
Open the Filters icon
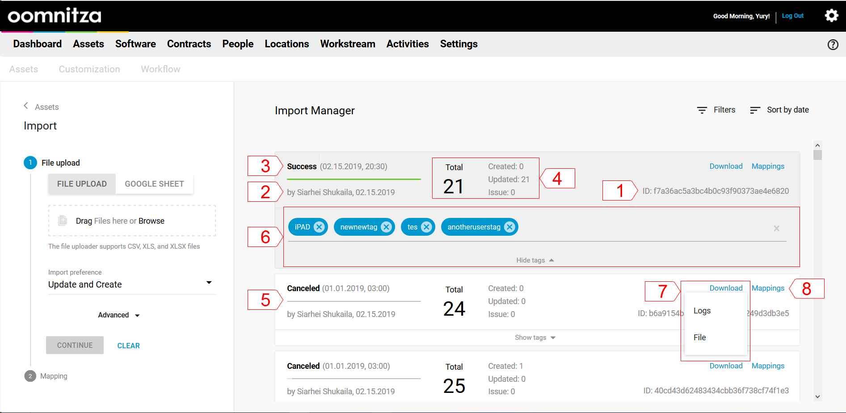point(702,110)
